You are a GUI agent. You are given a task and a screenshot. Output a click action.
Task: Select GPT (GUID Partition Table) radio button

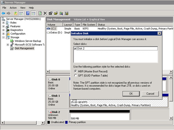[76, 75]
